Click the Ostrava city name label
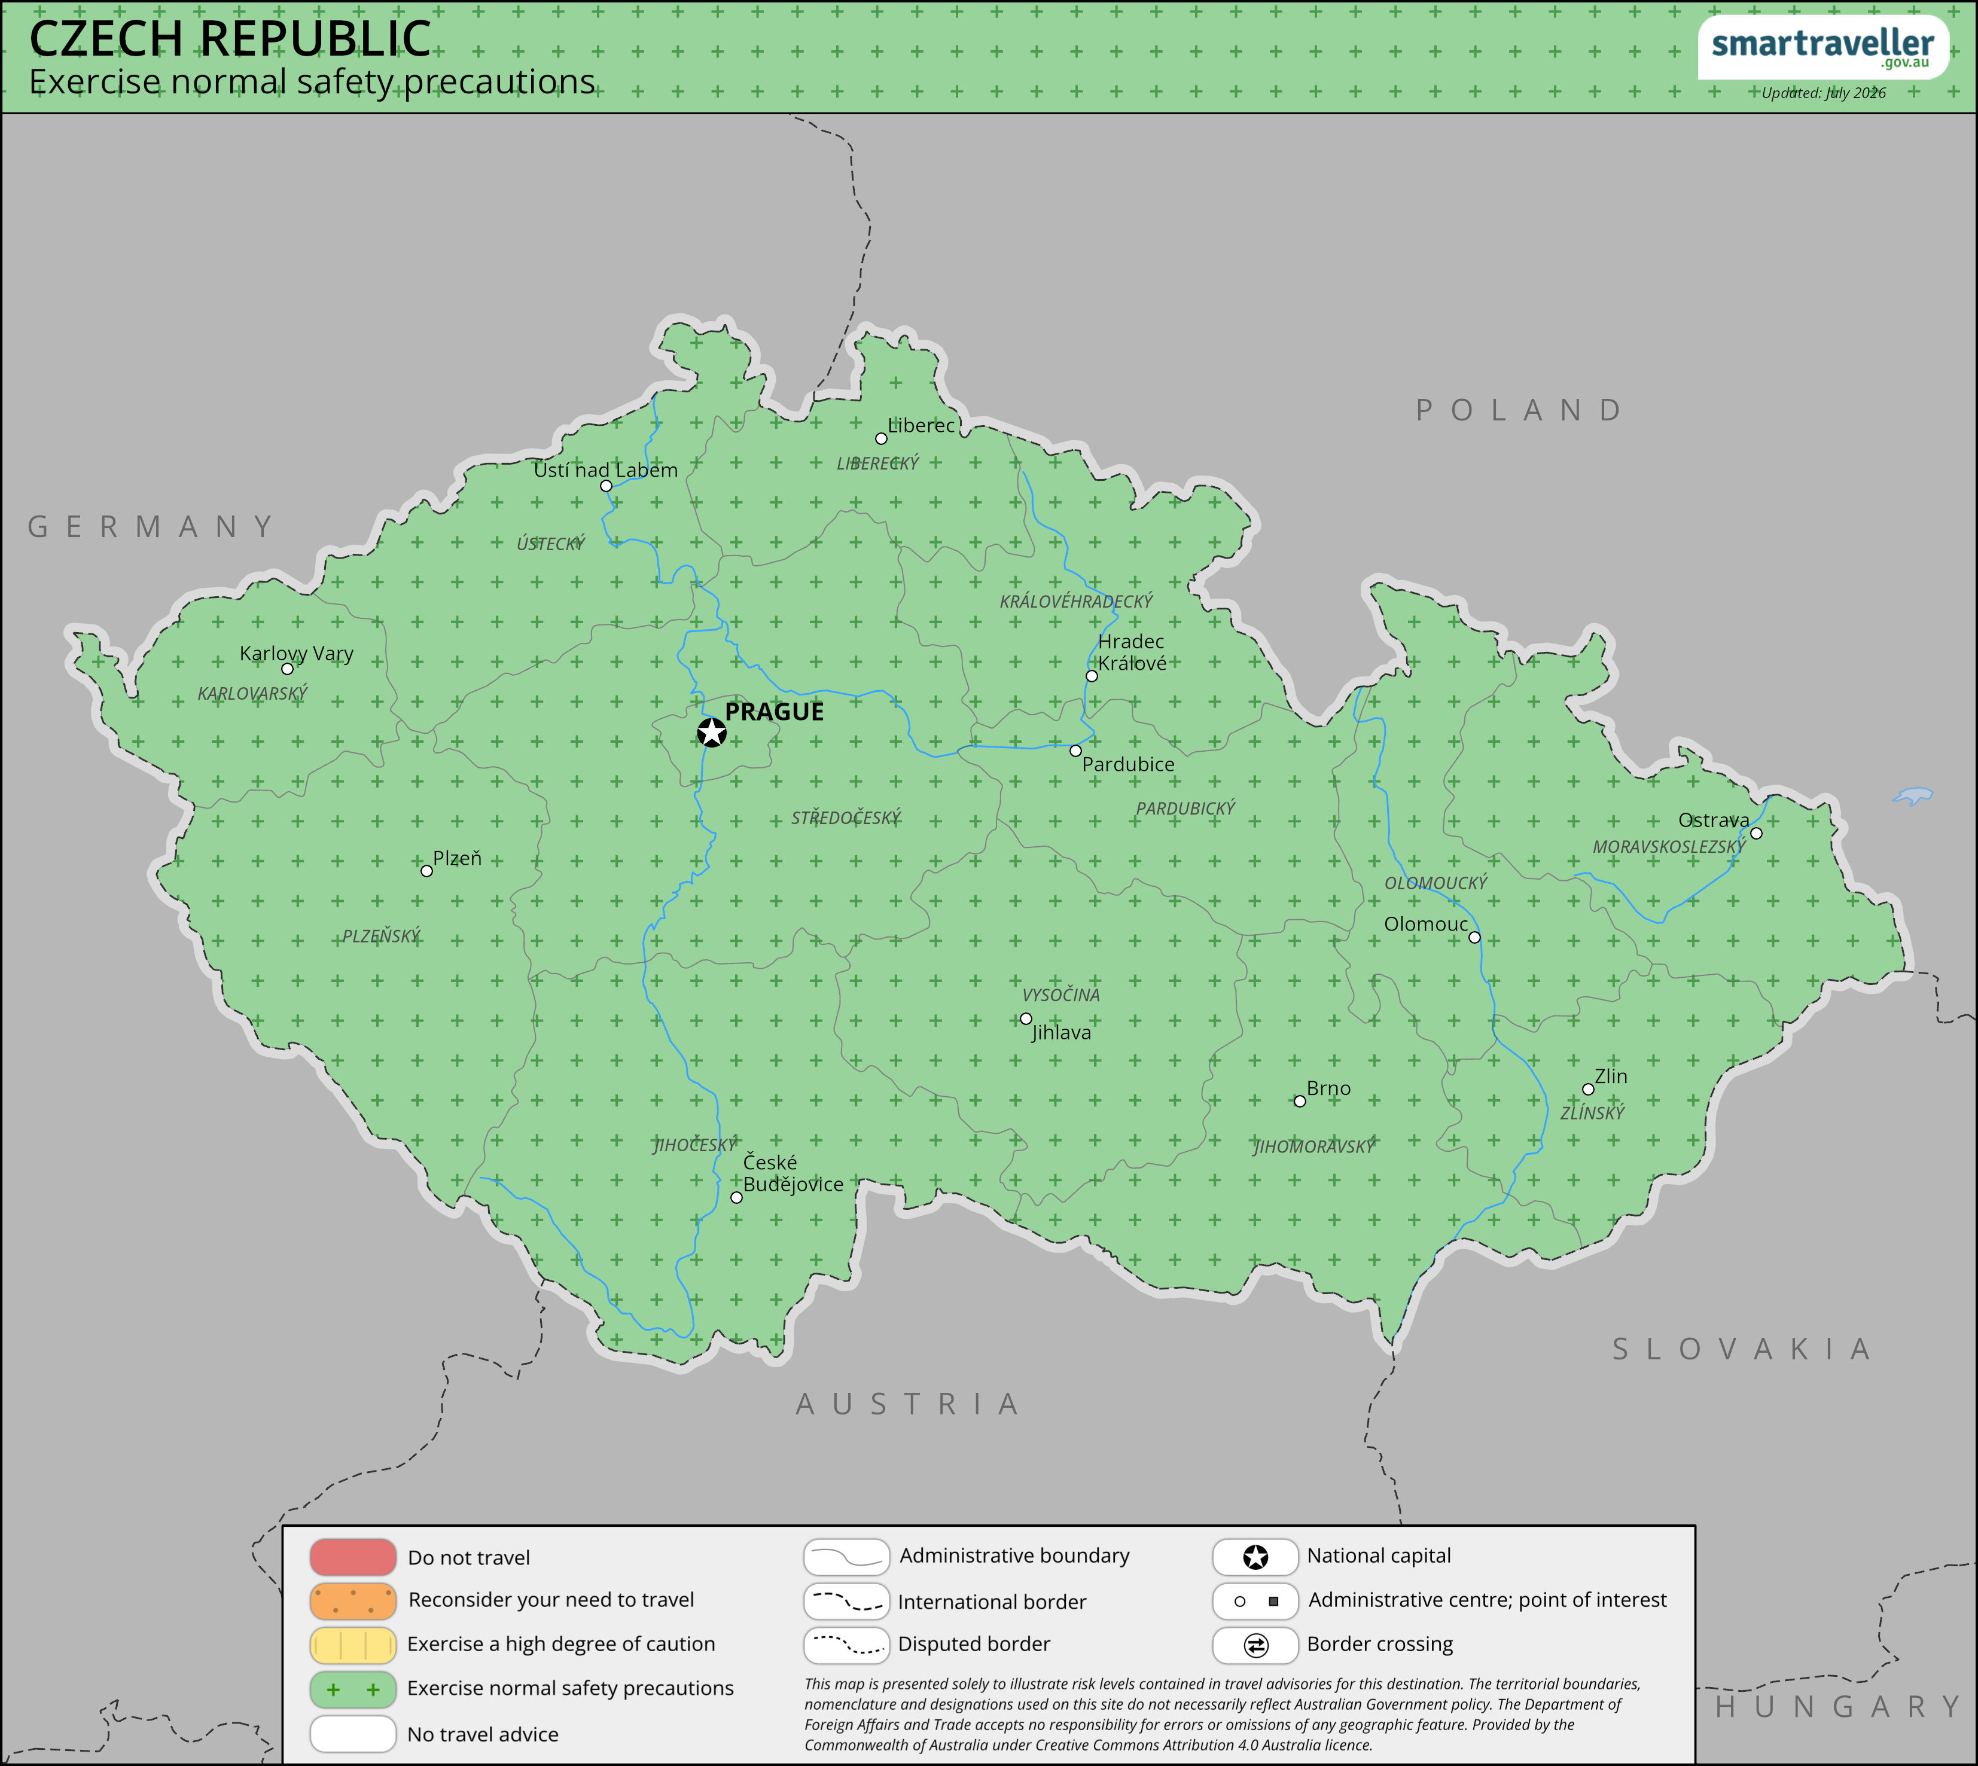Viewport: 1978px width, 1766px height. pyautogui.click(x=1713, y=820)
